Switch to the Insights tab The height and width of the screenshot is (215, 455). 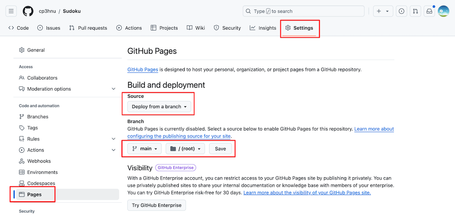263,28
